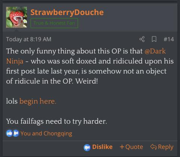Viewport: 180px width, 157px height.
Task: Click the Today at 8:19 AM timestamp
Action: coord(29,39)
